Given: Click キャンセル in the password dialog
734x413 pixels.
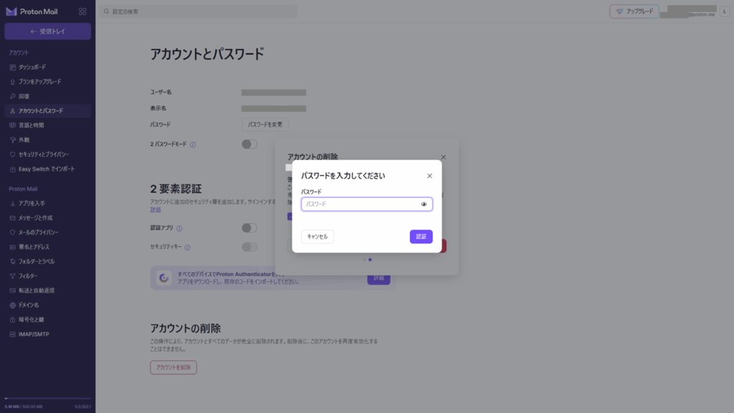Looking at the screenshot, I should (317, 237).
